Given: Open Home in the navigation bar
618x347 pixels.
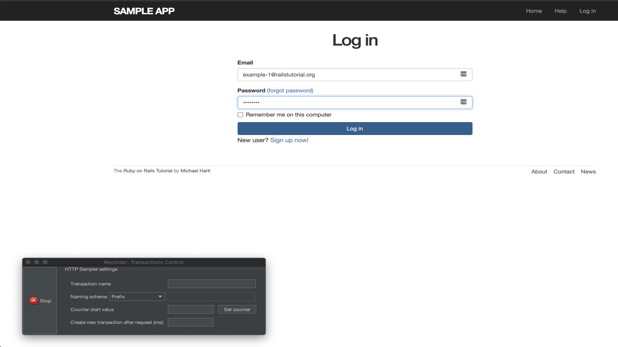Looking at the screenshot, I should (x=534, y=11).
